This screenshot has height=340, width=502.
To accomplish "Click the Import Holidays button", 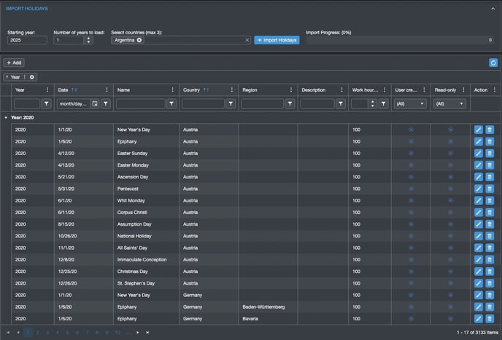I will 277,40.
